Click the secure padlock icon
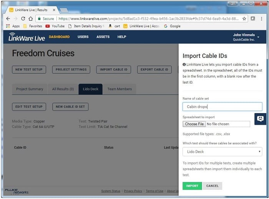The width and height of the screenshot is (269, 199). 39,18
